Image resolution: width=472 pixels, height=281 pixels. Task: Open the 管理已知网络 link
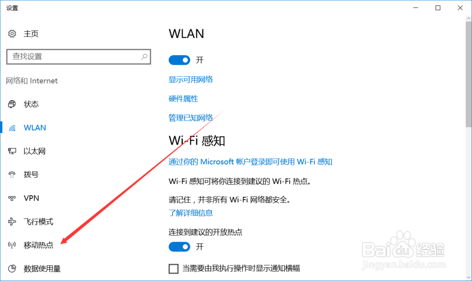tap(191, 118)
